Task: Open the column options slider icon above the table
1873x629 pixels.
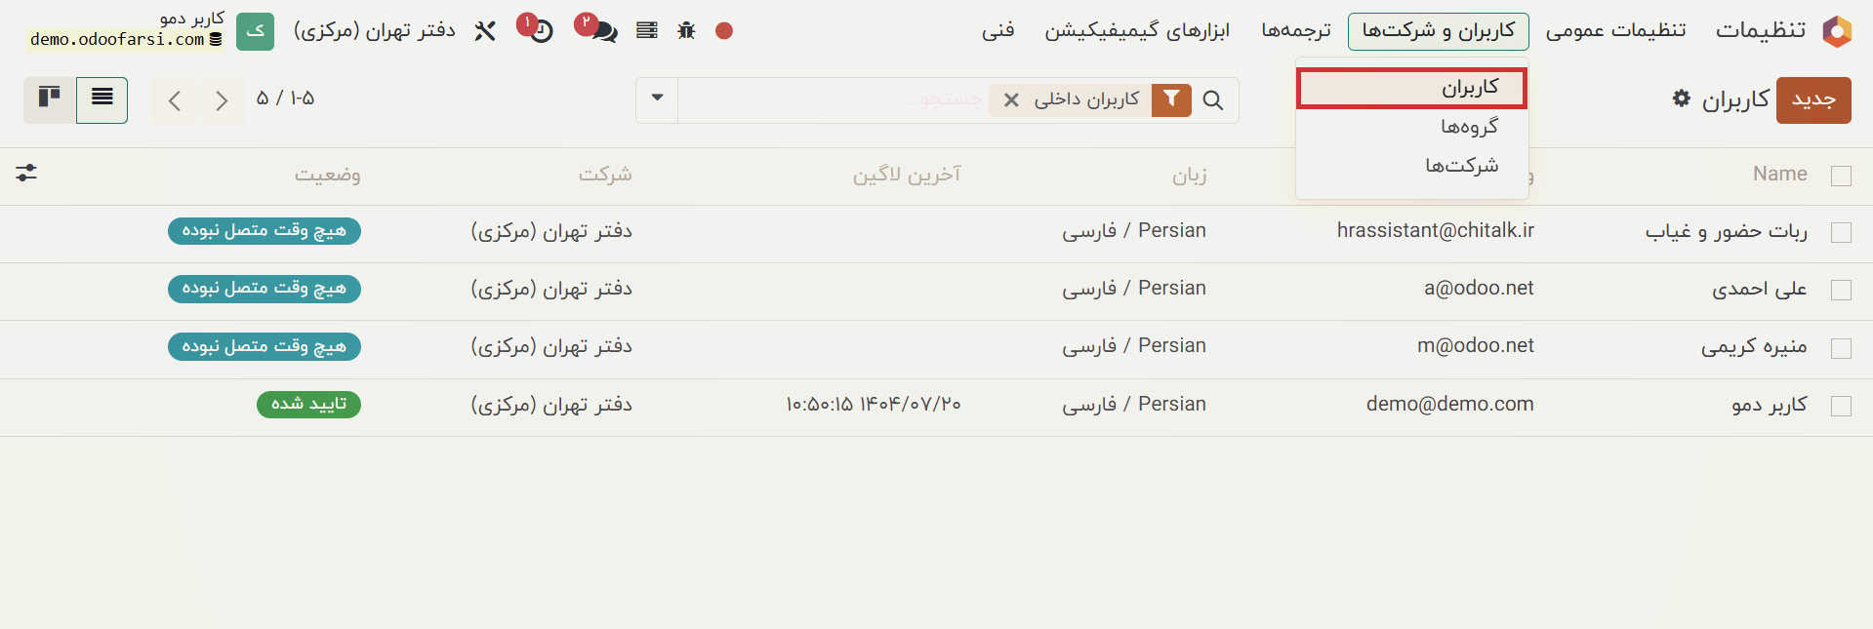Action: (26, 174)
